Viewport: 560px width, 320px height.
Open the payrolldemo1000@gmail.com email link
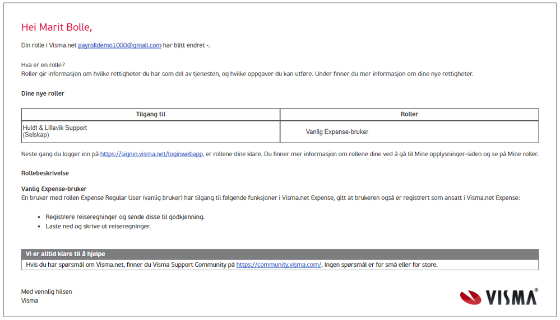pyautogui.click(x=119, y=45)
